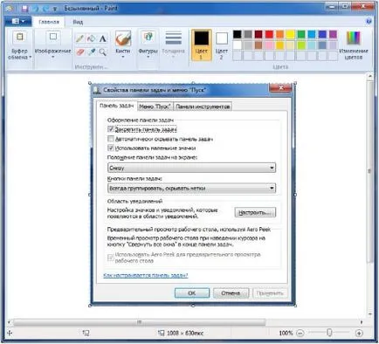Screen dimensions: 379x344
Task: Pick the green palette swatch
Action: click(301, 35)
